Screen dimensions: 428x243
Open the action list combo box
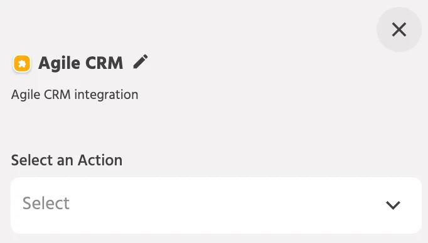pos(216,205)
